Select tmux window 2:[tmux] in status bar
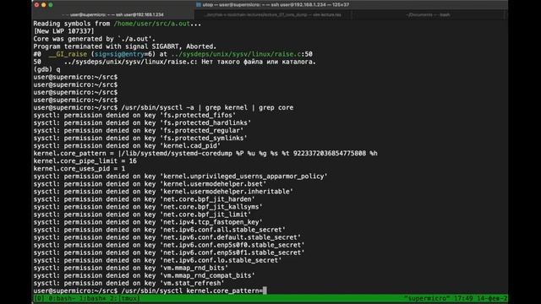This screenshot has width=541, height=304. coord(125,298)
